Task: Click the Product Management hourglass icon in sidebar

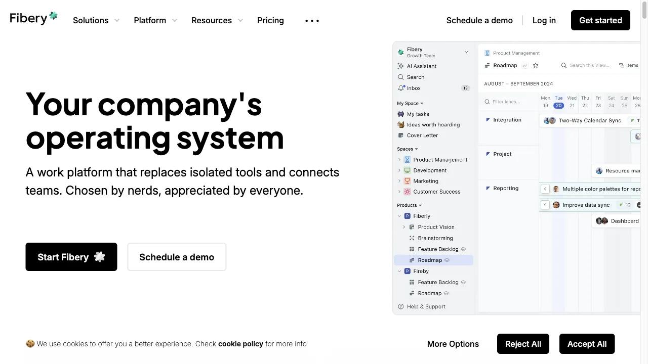Action: click(x=407, y=160)
